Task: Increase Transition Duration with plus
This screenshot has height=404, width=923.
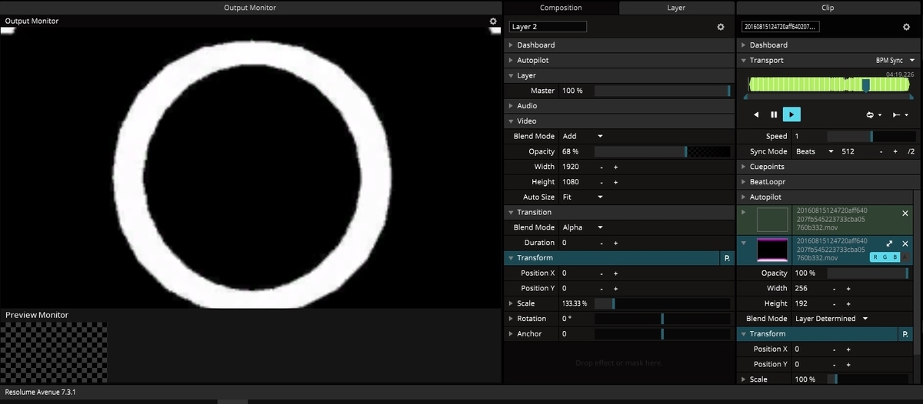Action: click(x=615, y=243)
